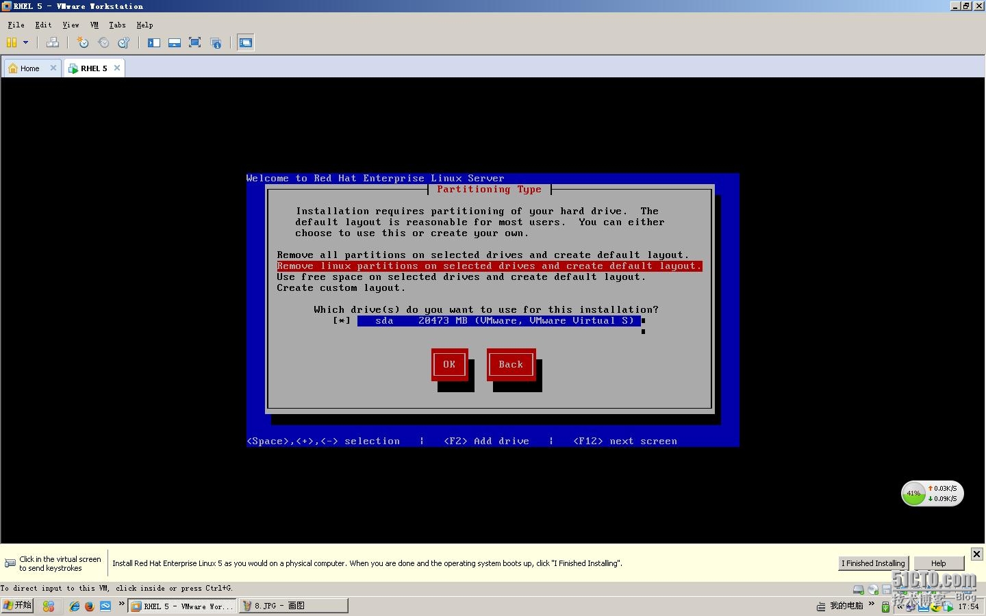Close the Home tab

click(x=53, y=68)
